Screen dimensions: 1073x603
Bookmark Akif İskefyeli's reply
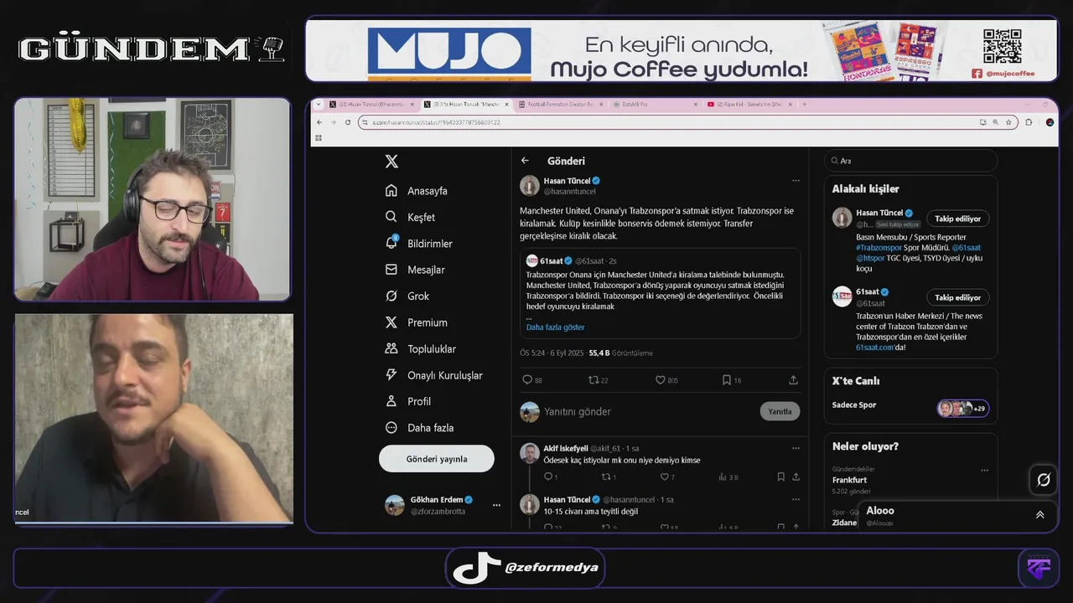pyautogui.click(x=780, y=477)
